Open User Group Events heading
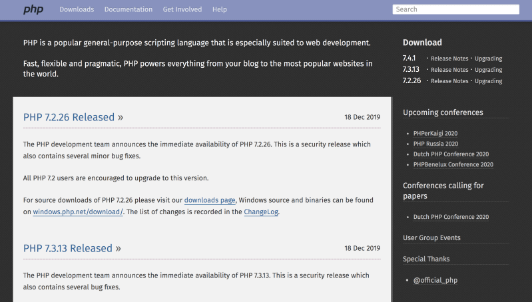This screenshot has height=302, width=532. [431, 238]
